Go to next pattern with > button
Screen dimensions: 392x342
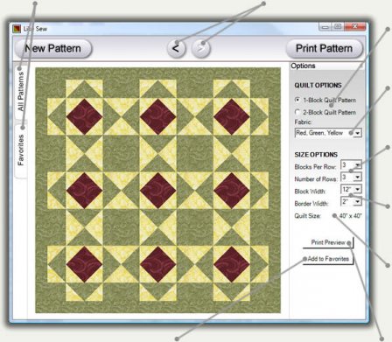click(x=200, y=48)
